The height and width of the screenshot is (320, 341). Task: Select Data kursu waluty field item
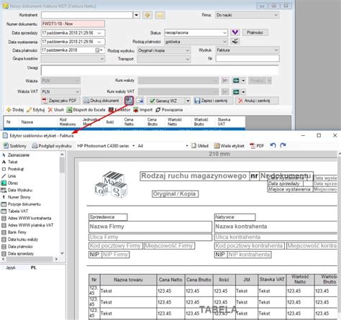pos(19,239)
